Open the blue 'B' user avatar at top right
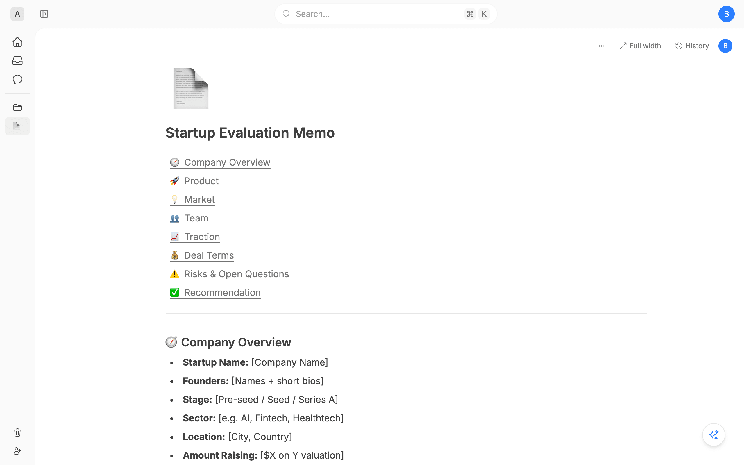The image size is (744, 465). [x=726, y=14]
